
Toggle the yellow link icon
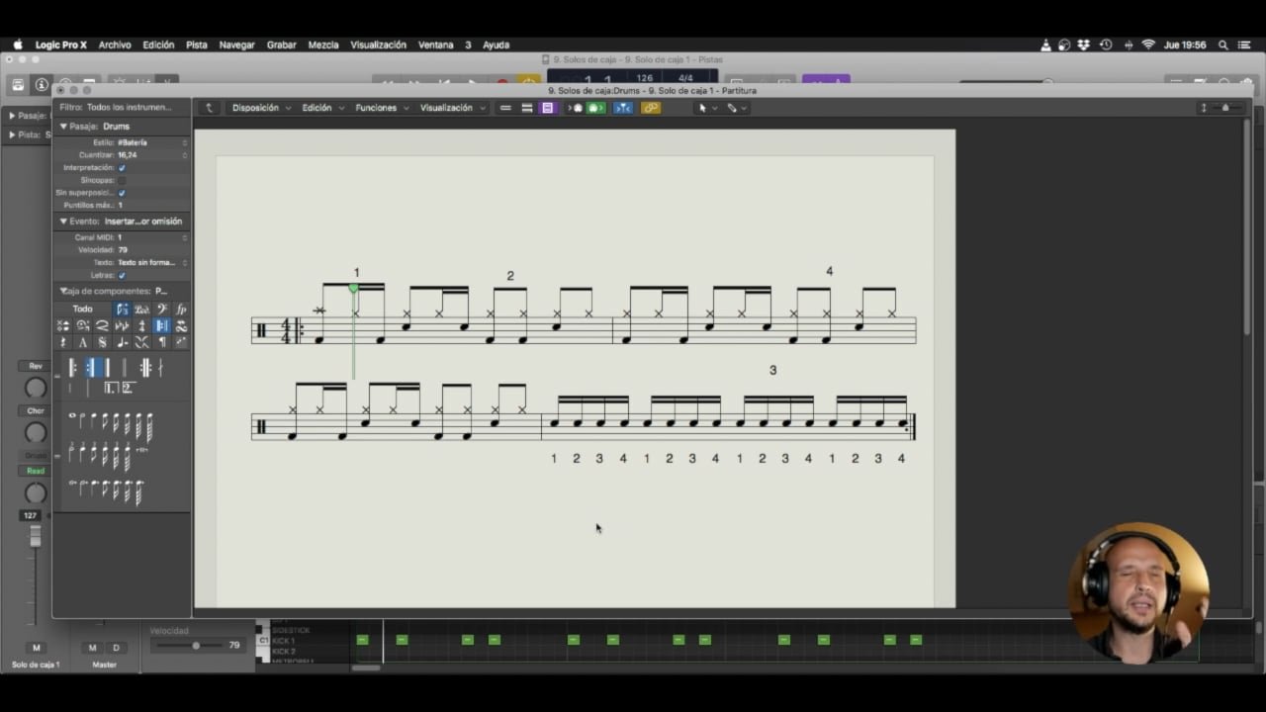point(651,108)
